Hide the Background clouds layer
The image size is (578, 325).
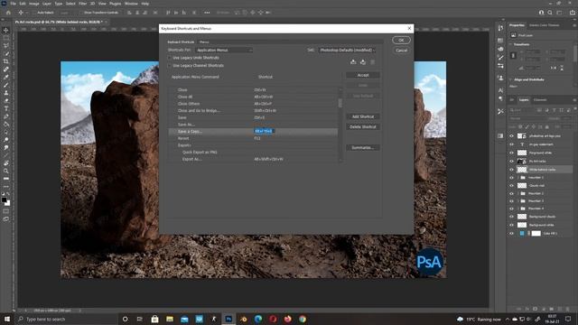point(512,217)
